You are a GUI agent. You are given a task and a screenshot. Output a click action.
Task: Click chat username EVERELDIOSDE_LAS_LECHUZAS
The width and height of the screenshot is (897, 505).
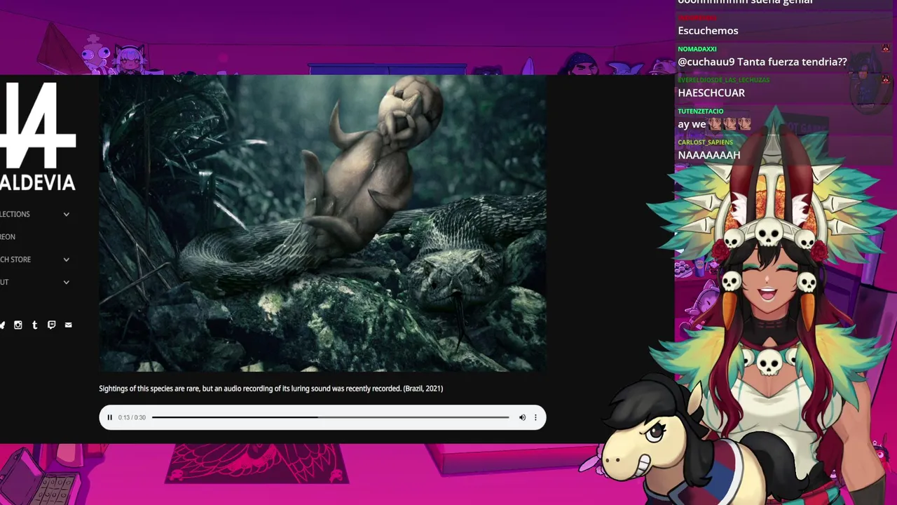[724, 80]
